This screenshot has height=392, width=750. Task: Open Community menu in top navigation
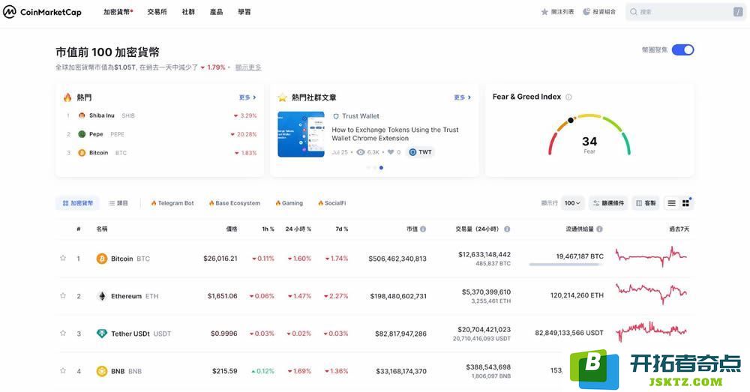[188, 12]
